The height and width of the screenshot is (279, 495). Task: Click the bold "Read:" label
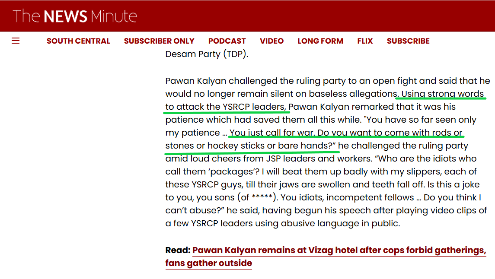[x=178, y=250]
